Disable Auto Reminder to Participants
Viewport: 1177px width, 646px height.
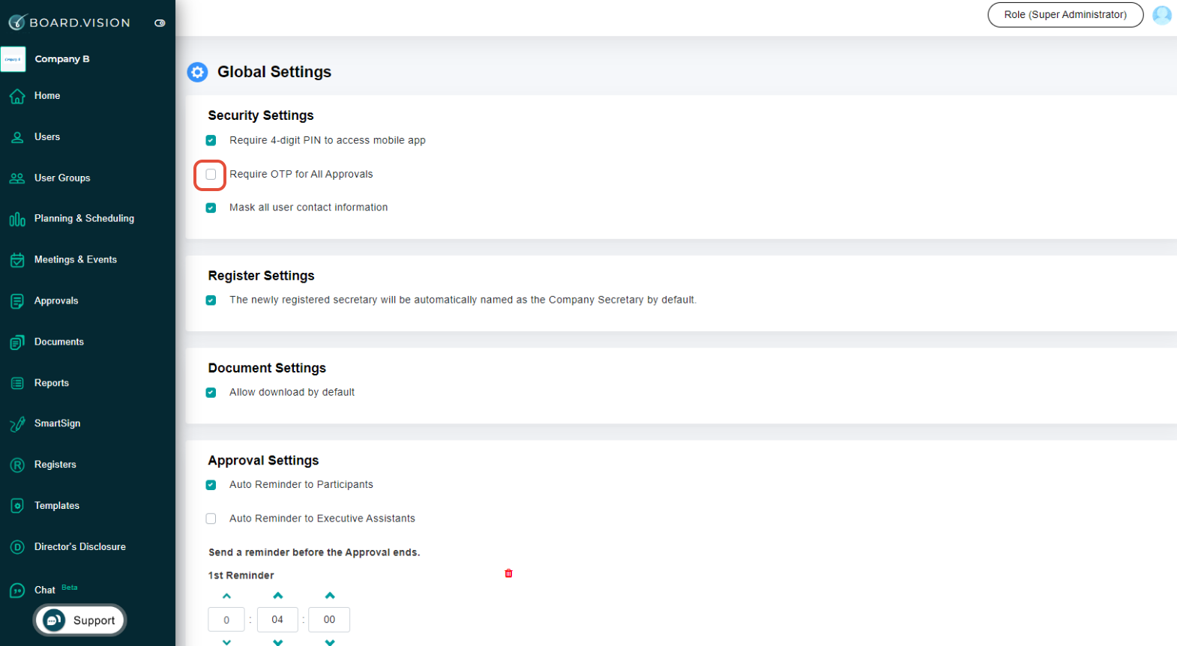tap(211, 485)
